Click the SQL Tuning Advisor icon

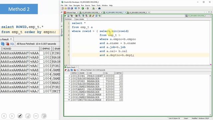(80, 16)
